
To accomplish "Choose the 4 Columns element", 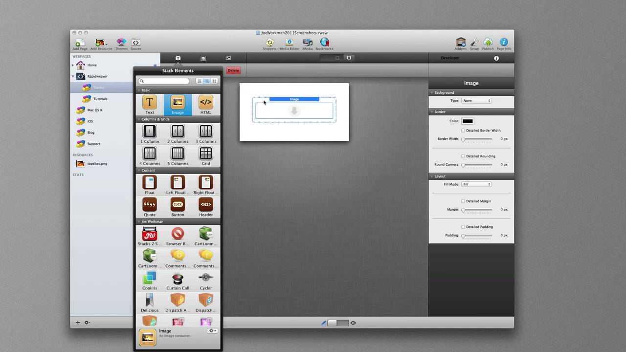I will pos(150,156).
